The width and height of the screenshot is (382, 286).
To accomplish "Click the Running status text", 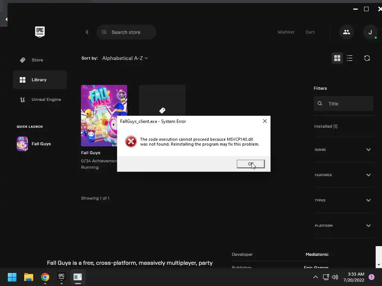I will tap(90, 167).
